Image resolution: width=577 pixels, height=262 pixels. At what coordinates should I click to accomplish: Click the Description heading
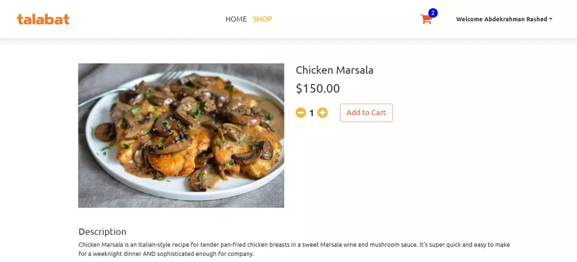(x=102, y=231)
